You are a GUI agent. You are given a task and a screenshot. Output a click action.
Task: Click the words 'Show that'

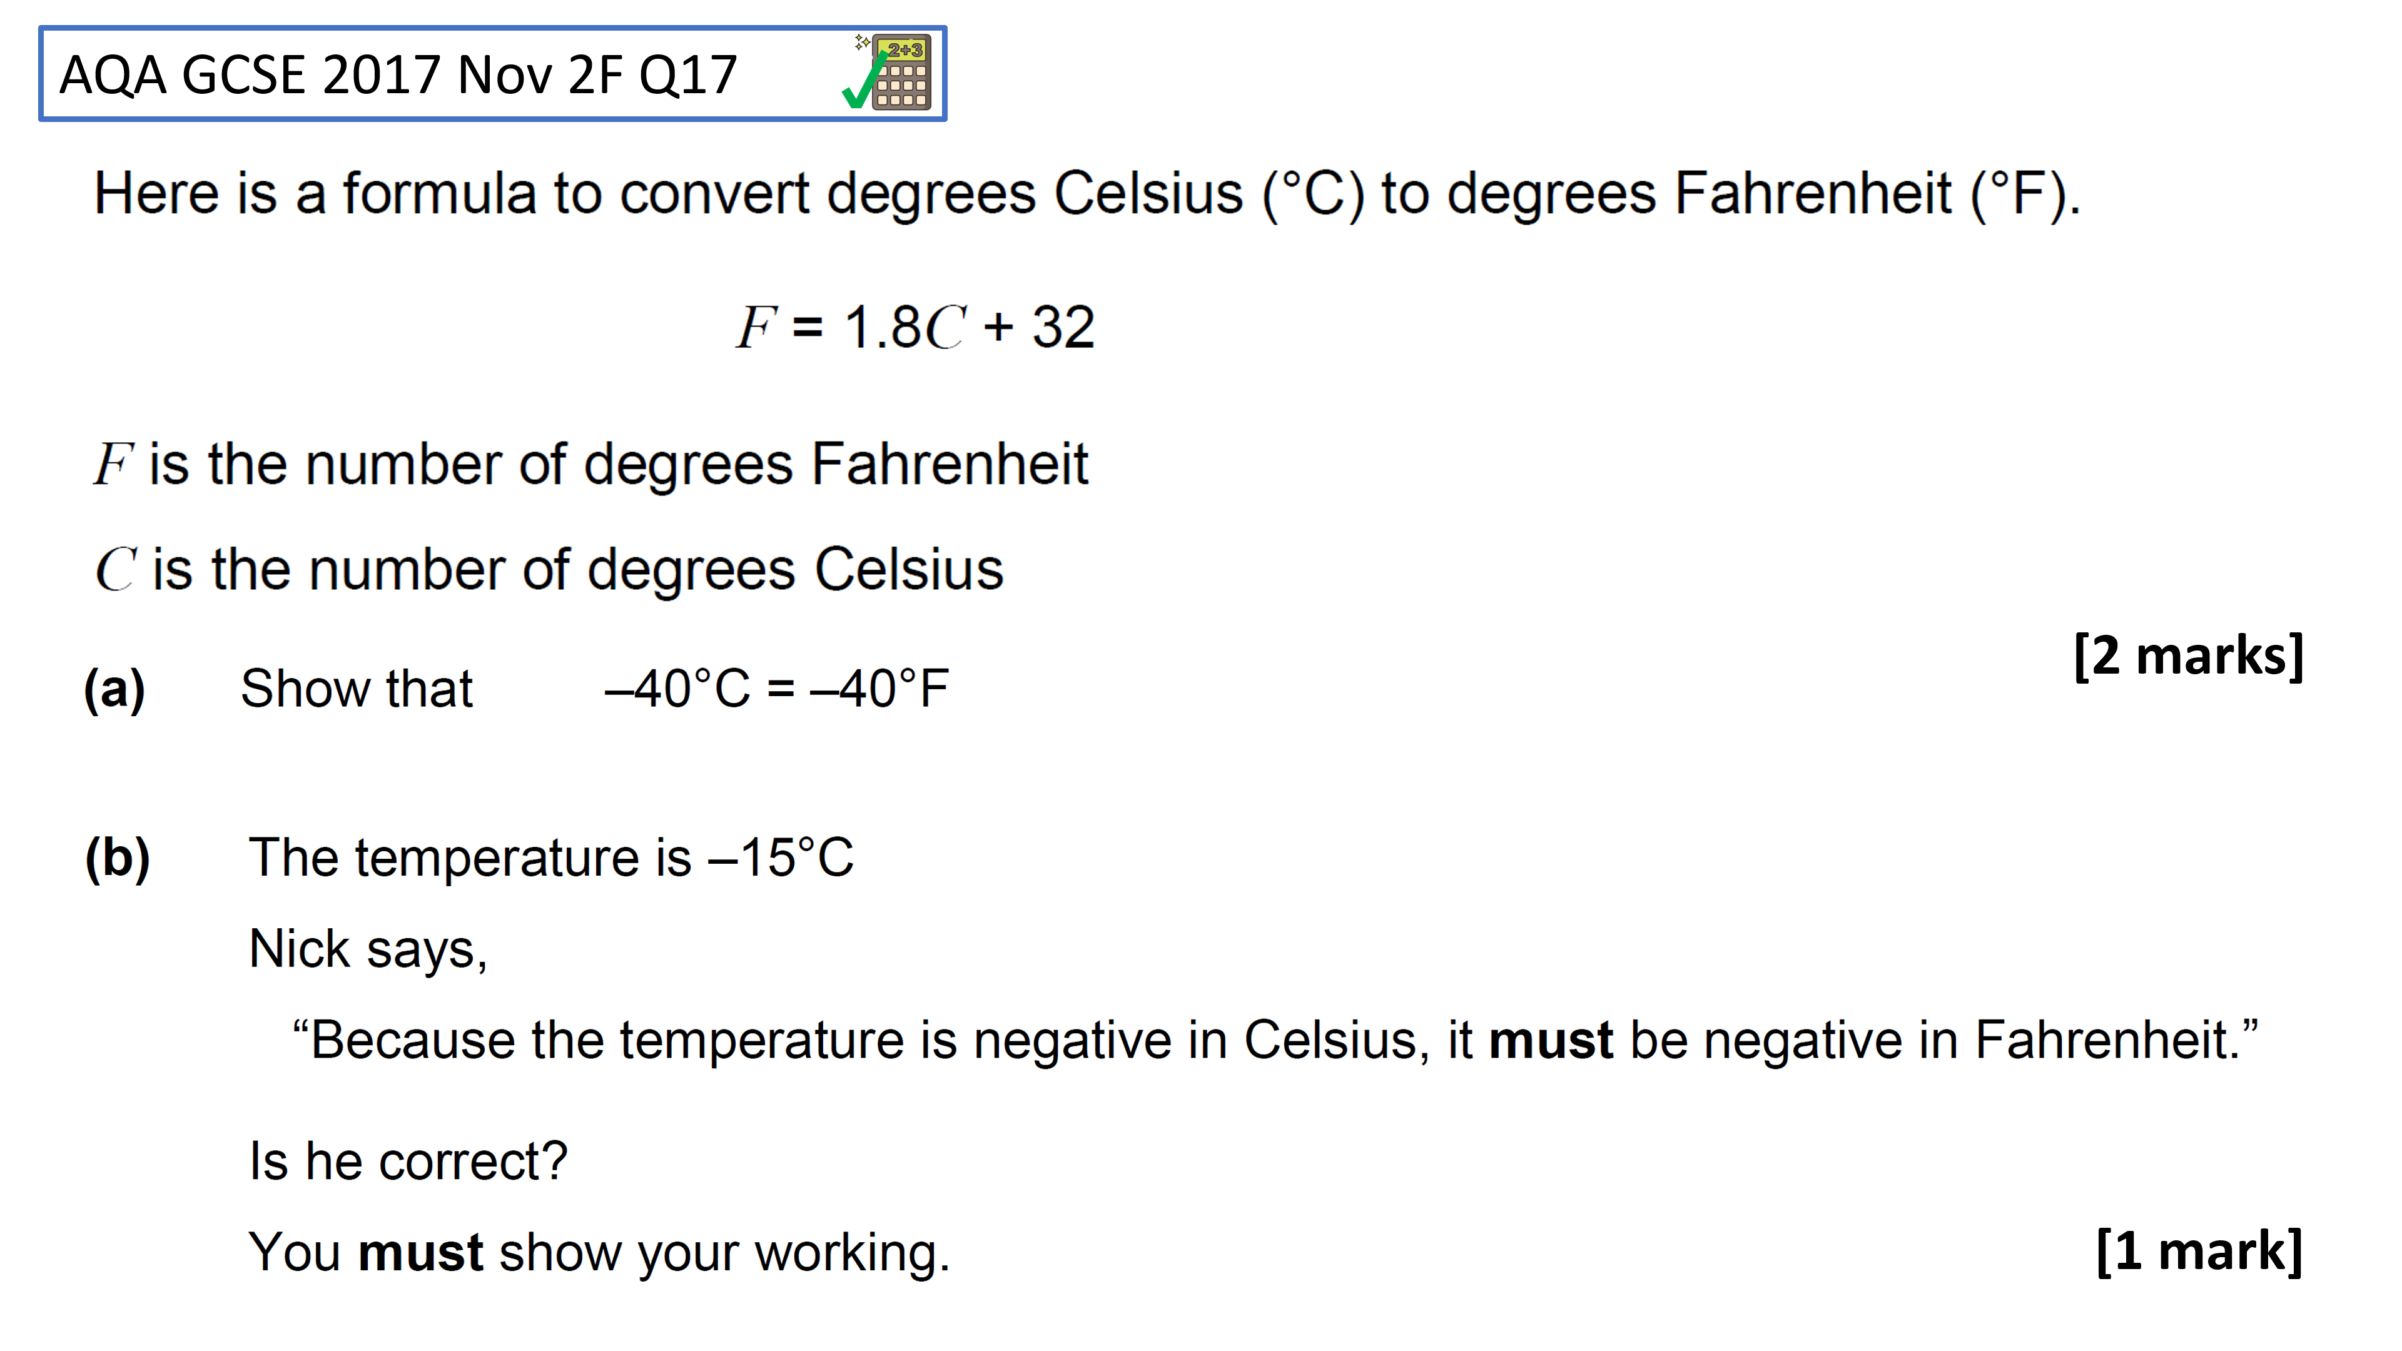356,689
